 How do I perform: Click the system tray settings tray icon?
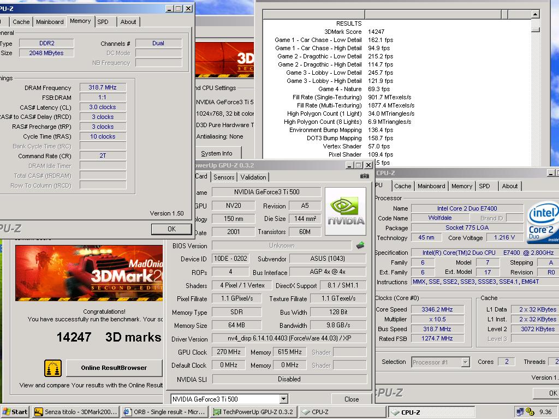(x=530, y=412)
